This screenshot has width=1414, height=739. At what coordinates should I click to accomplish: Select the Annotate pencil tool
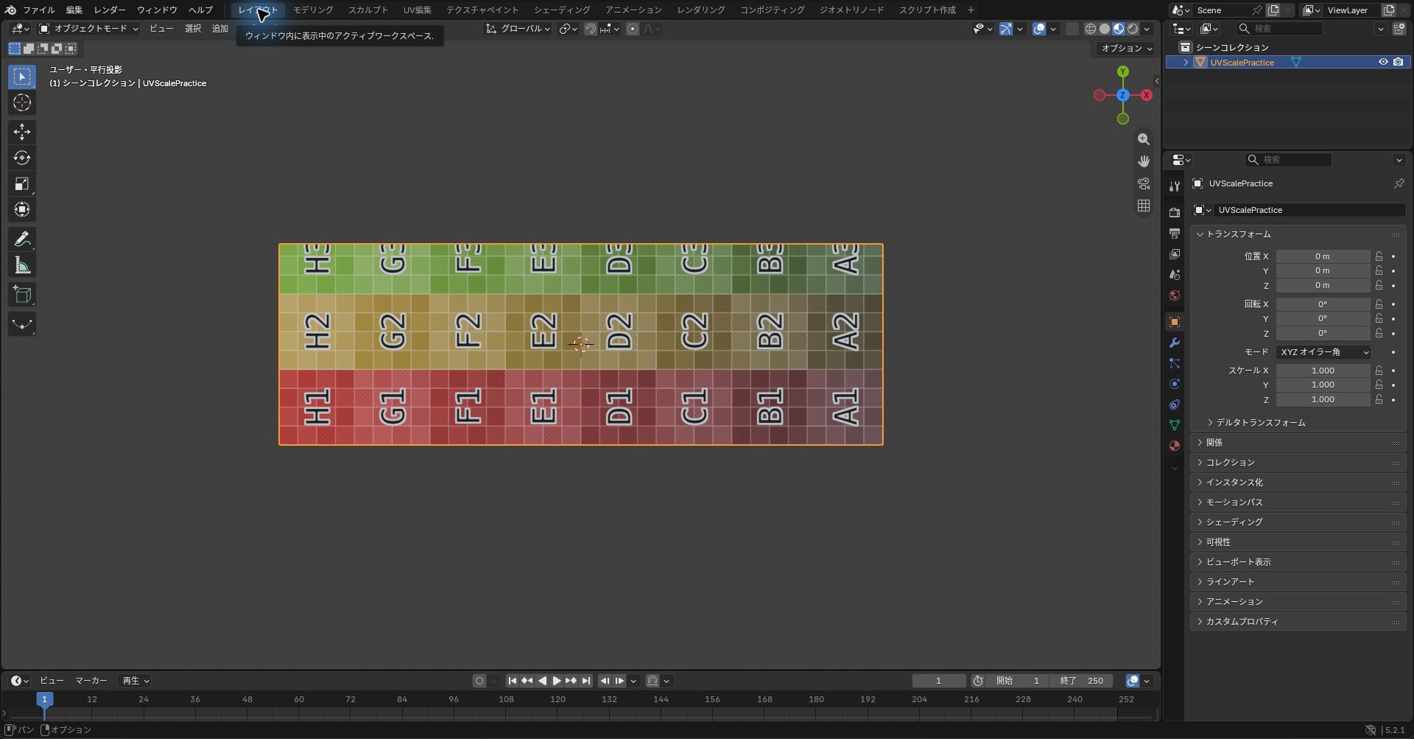(x=22, y=239)
